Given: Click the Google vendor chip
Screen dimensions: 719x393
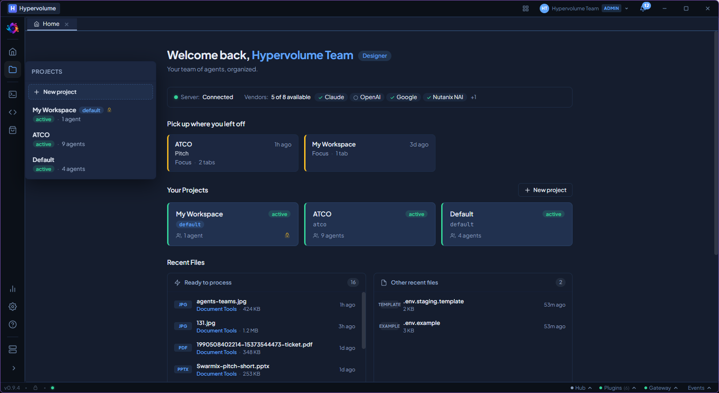Looking at the screenshot, I should (x=403, y=97).
